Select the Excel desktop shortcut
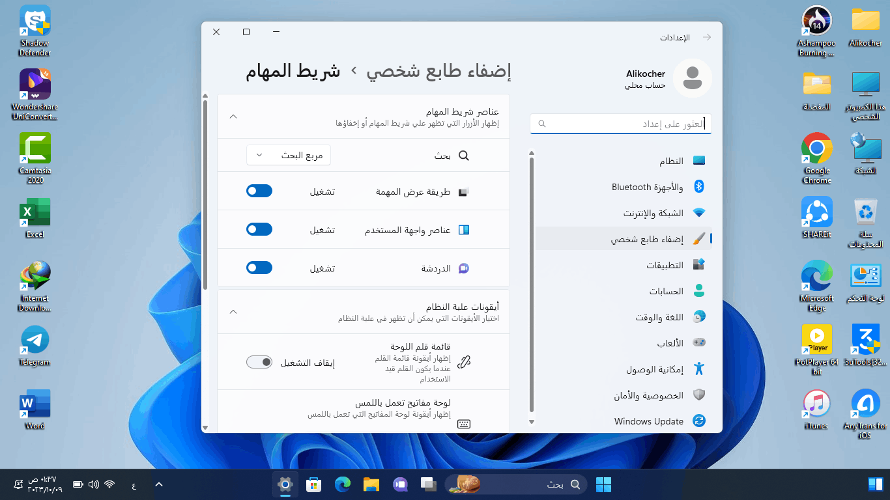890x500 pixels. point(35,218)
